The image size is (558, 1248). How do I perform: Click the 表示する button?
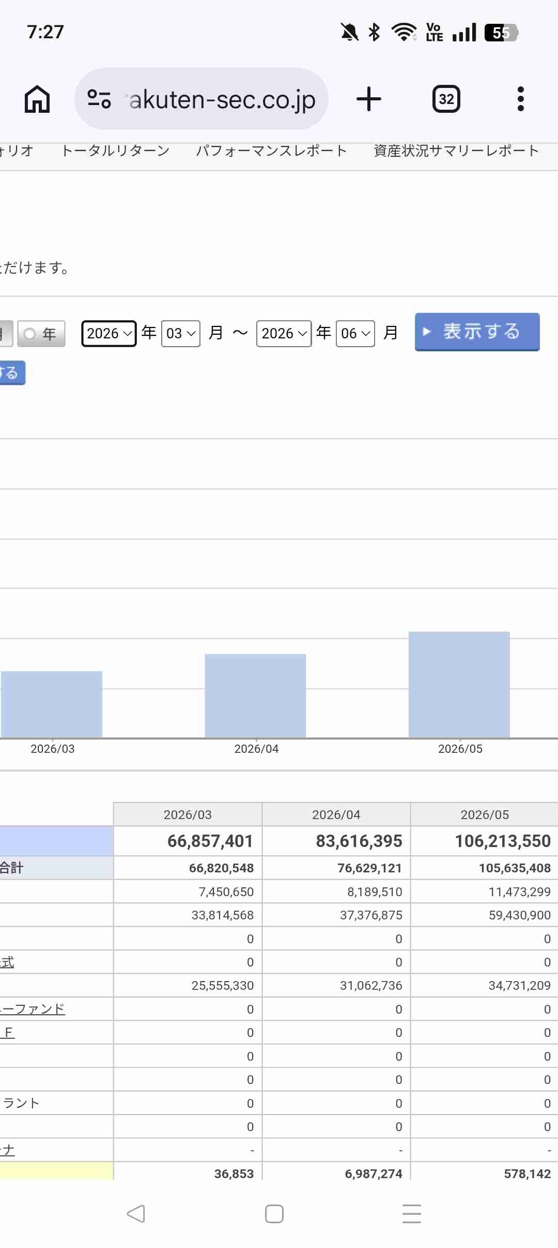coord(477,332)
